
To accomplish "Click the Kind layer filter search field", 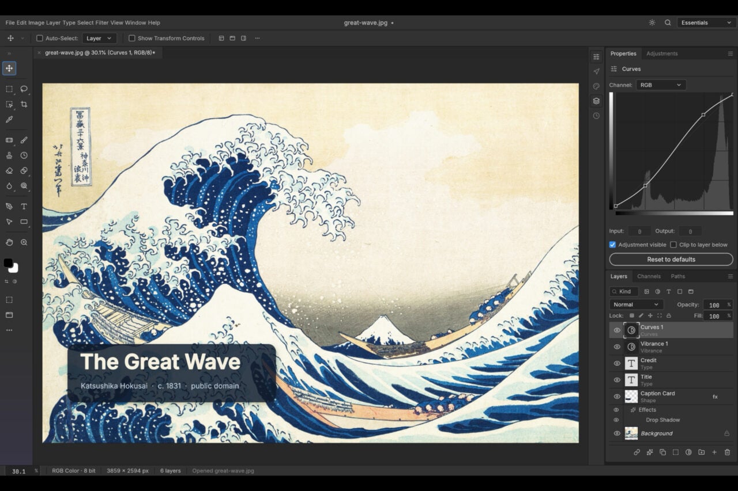I will [624, 292].
